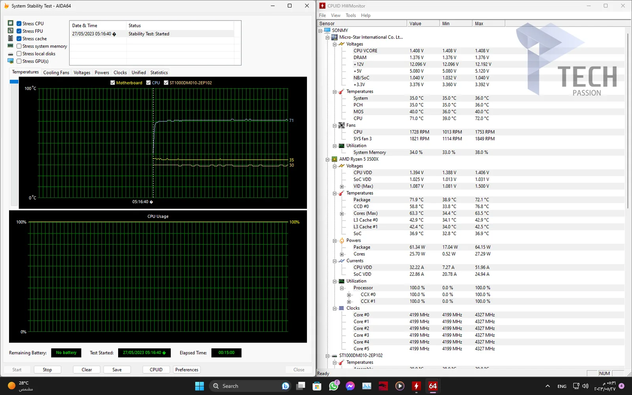The image size is (632, 395).
Task: Uncheck the Stress FPU checkbox
Action: click(19, 31)
